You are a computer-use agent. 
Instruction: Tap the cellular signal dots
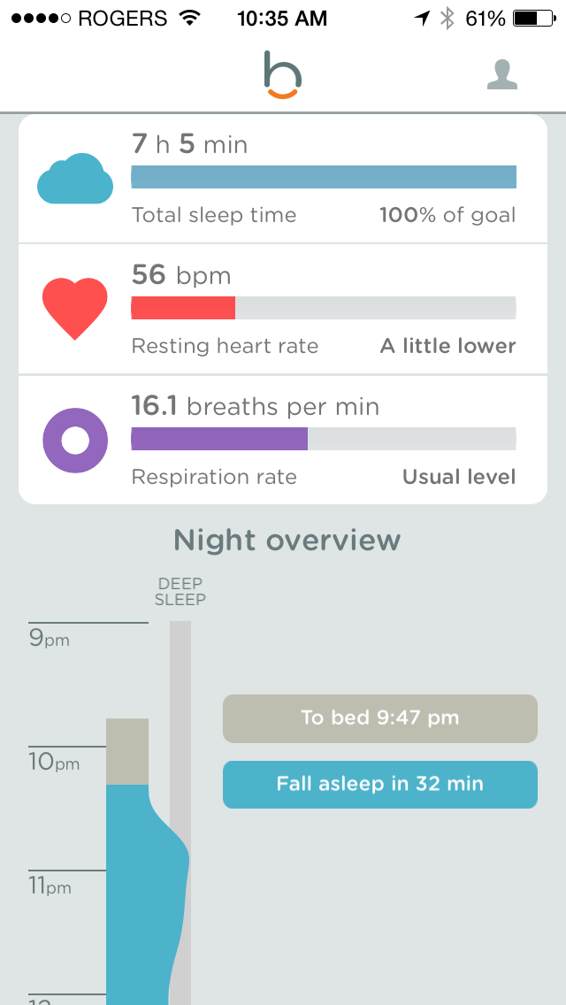pos(38,17)
